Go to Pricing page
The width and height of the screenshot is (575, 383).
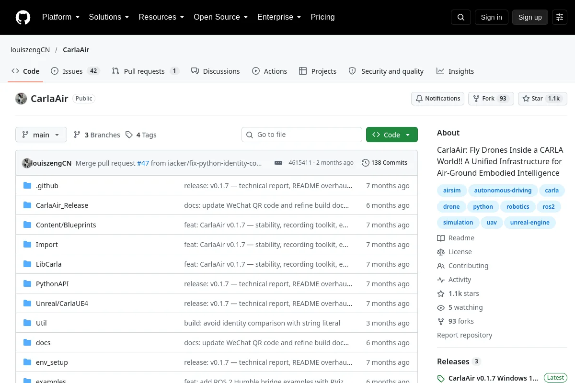click(x=322, y=17)
